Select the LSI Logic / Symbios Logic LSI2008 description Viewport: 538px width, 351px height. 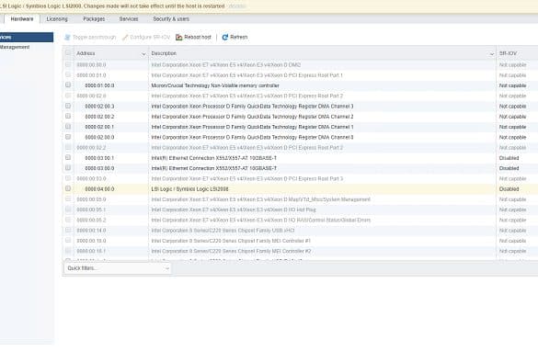click(x=189, y=189)
